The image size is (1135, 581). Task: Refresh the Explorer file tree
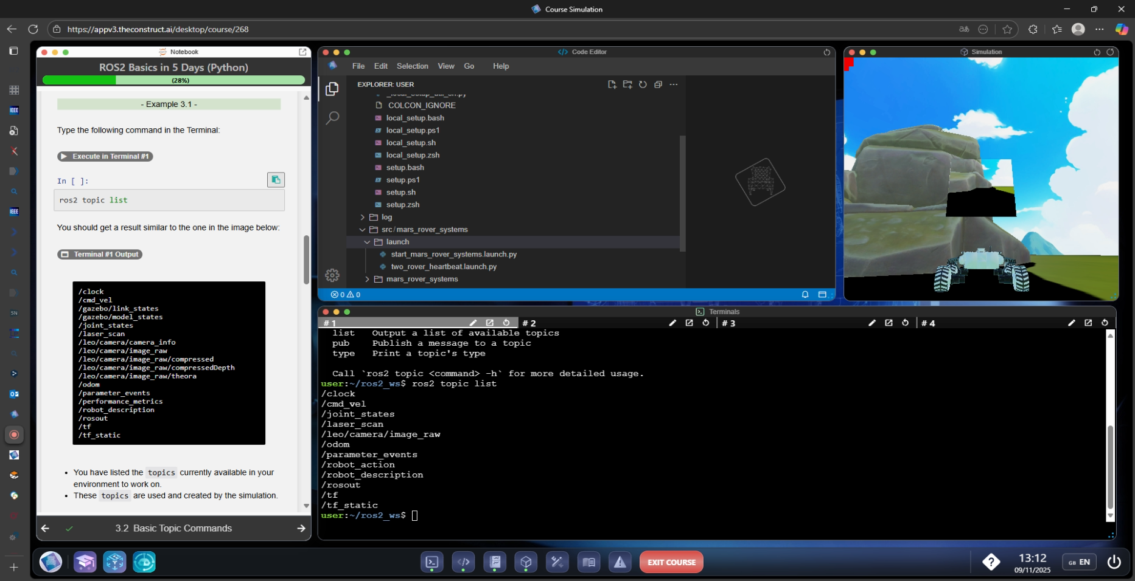coord(643,84)
